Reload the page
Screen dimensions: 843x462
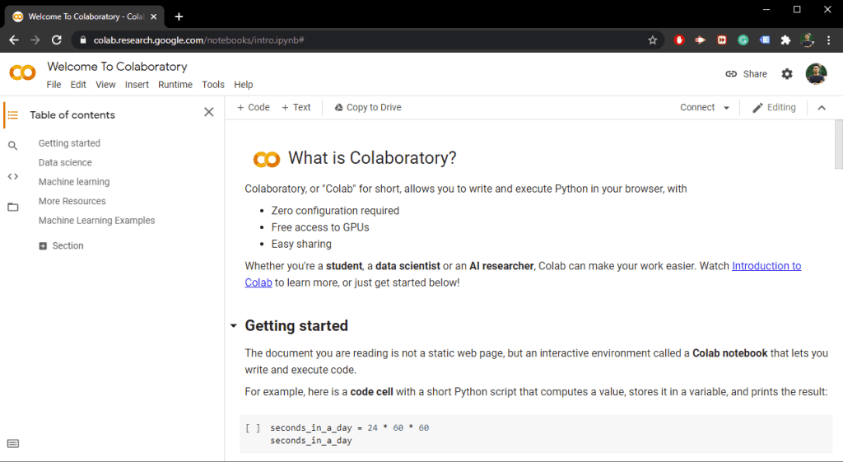point(57,40)
